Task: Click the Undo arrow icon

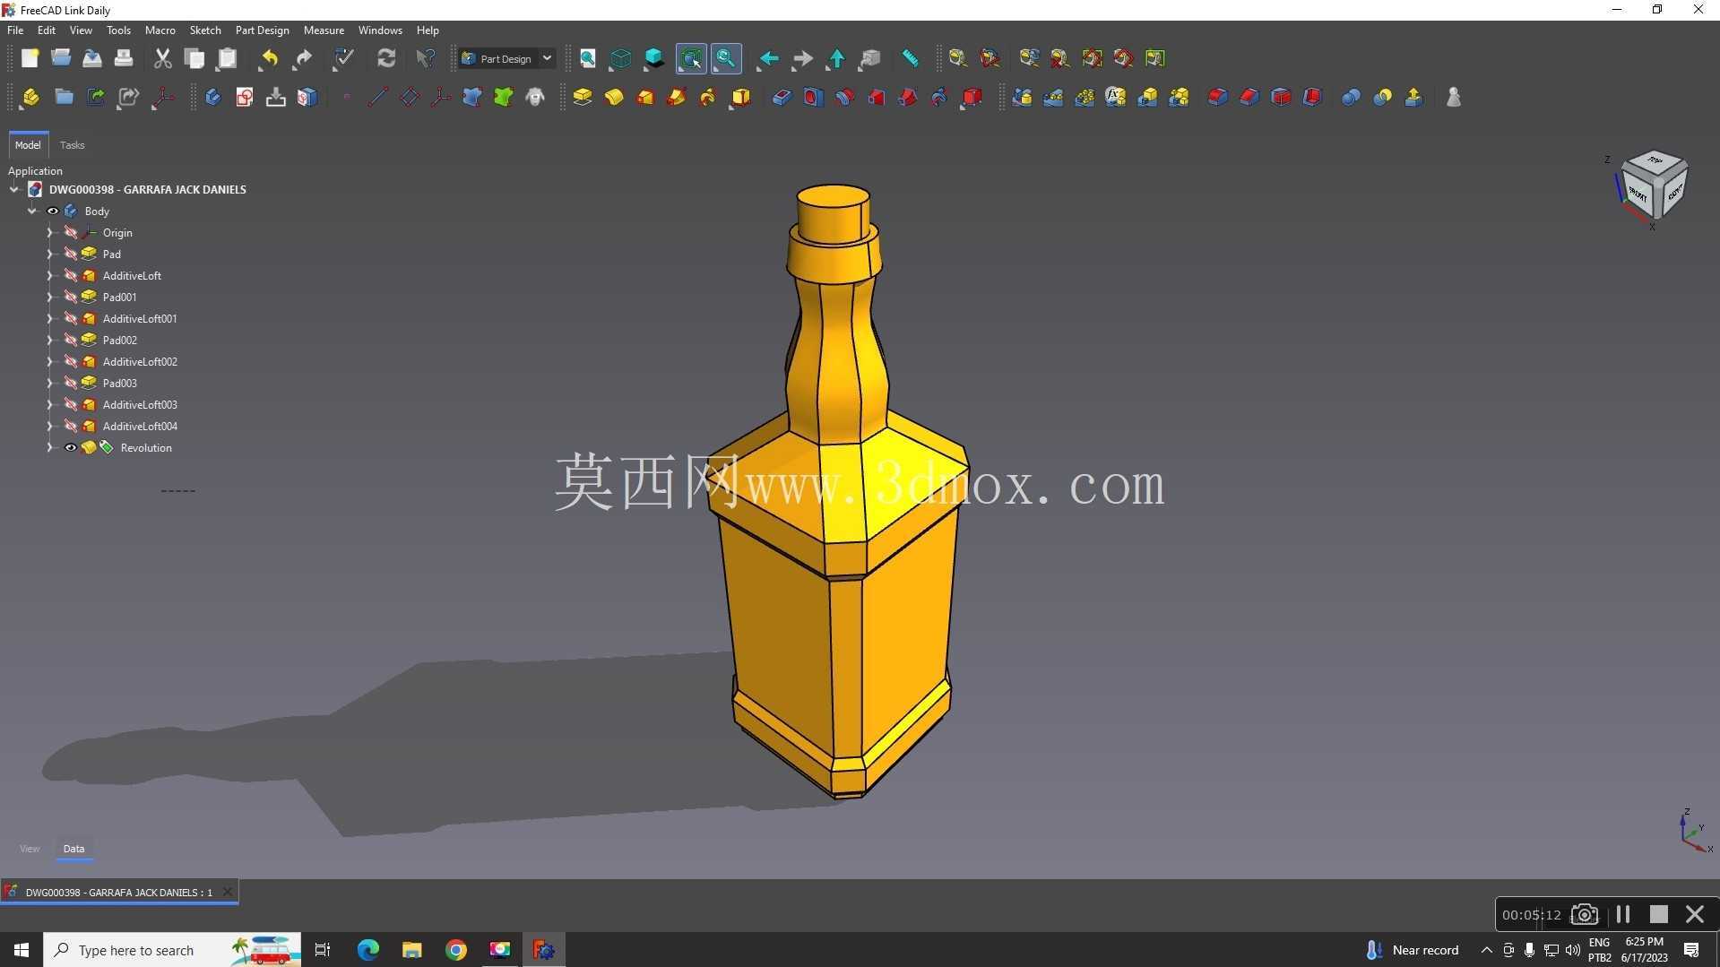Action: pyautogui.click(x=269, y=59)
